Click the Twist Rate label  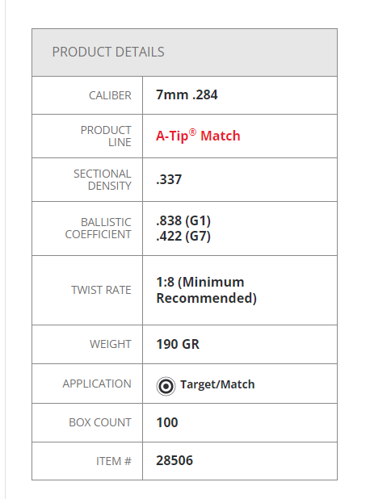101,290
